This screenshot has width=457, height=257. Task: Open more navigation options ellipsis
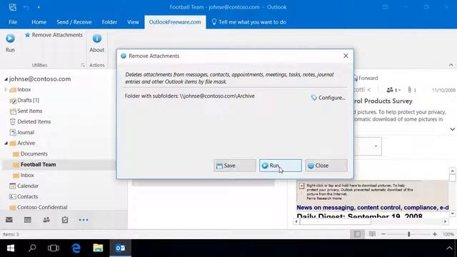point(84,220)
